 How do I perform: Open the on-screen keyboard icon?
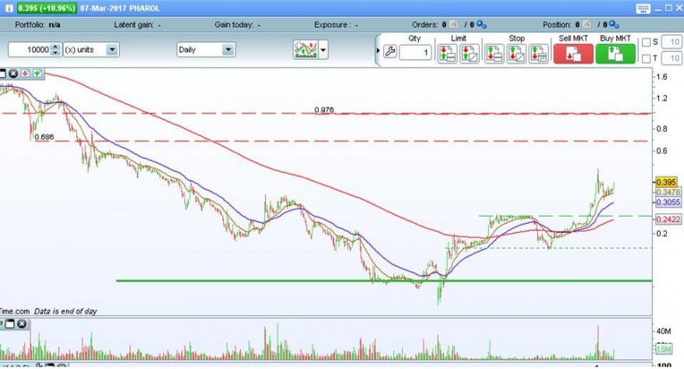click(643, 9)
